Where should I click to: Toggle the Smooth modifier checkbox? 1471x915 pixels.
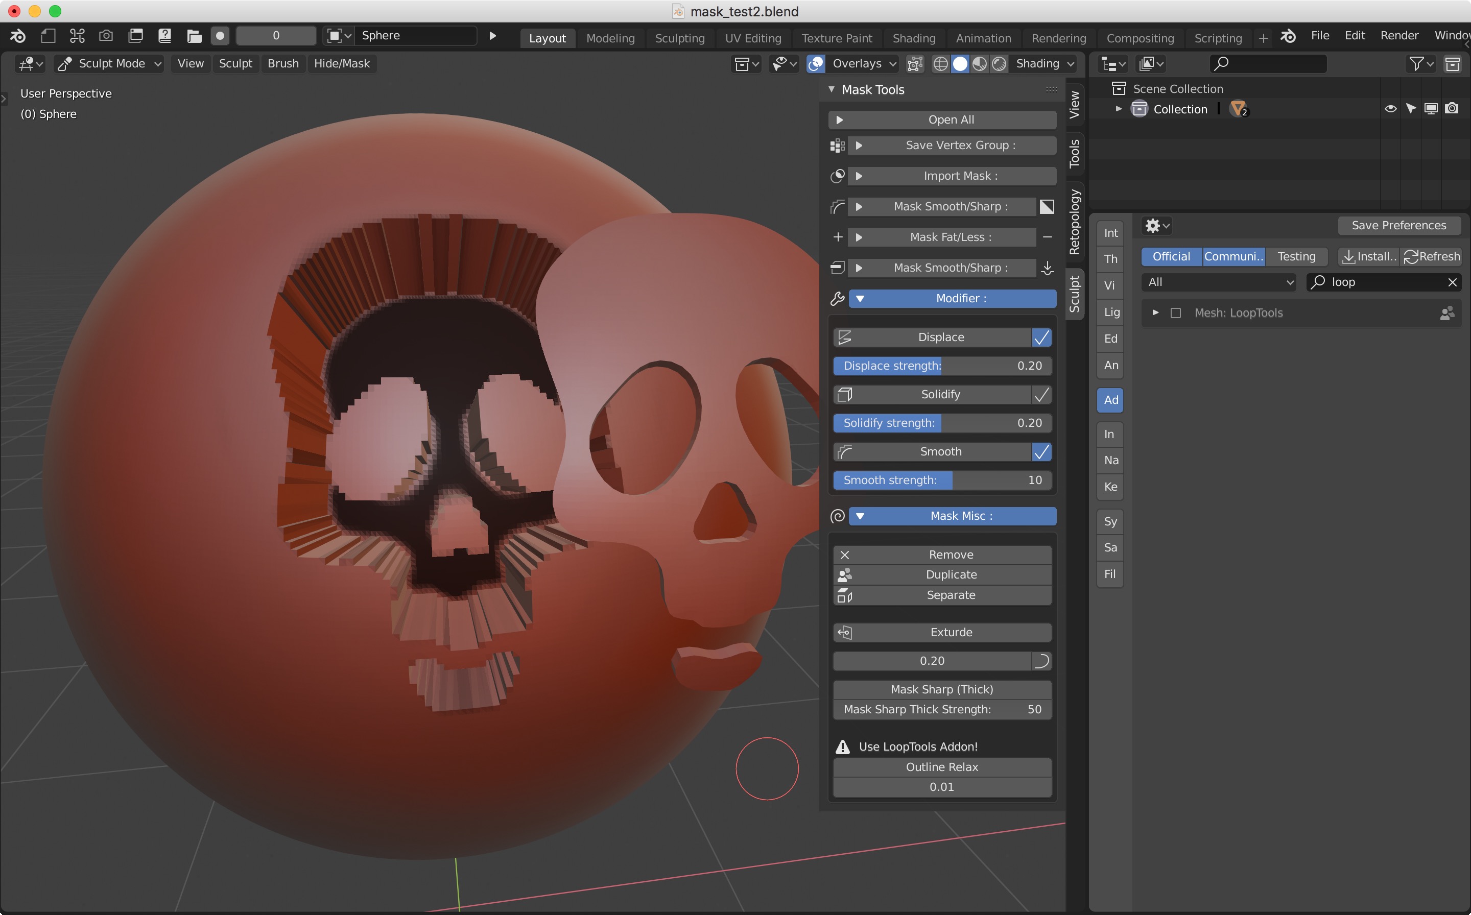(1042, 451)
